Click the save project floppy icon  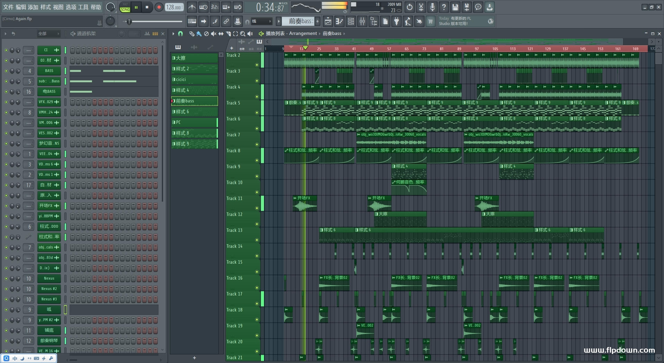click(x=455, y=7)
